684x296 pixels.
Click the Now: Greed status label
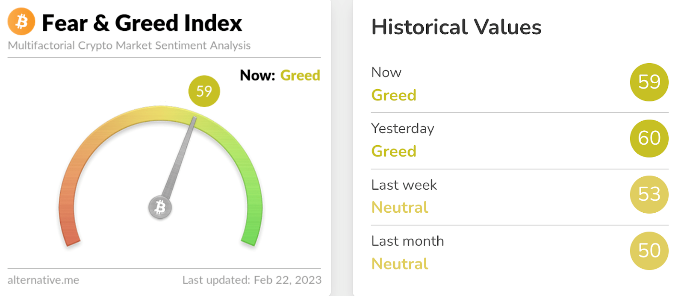[280, 76]
